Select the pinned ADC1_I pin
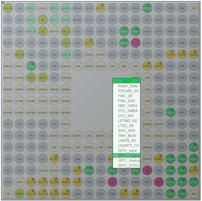Image resolution: width=202 pixels, height=201 pixels. coord(78,171)
